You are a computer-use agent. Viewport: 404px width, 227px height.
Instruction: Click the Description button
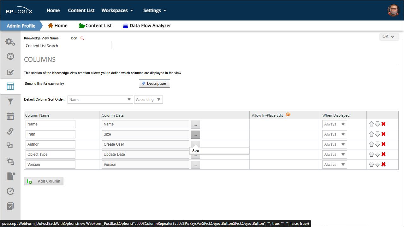tap(154, 84)
